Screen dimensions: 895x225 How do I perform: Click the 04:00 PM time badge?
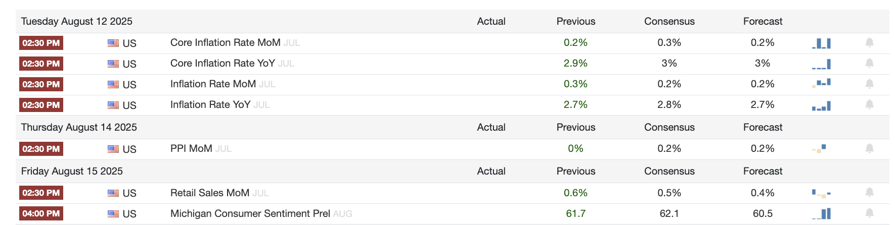pyautogui.click(x=41, y=214)
